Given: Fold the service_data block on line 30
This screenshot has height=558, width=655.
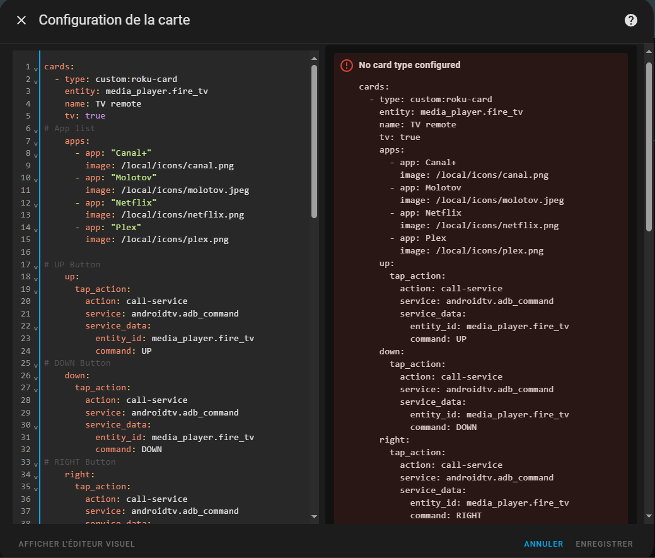Looking at the screenshot, I should tap(36, 427).
